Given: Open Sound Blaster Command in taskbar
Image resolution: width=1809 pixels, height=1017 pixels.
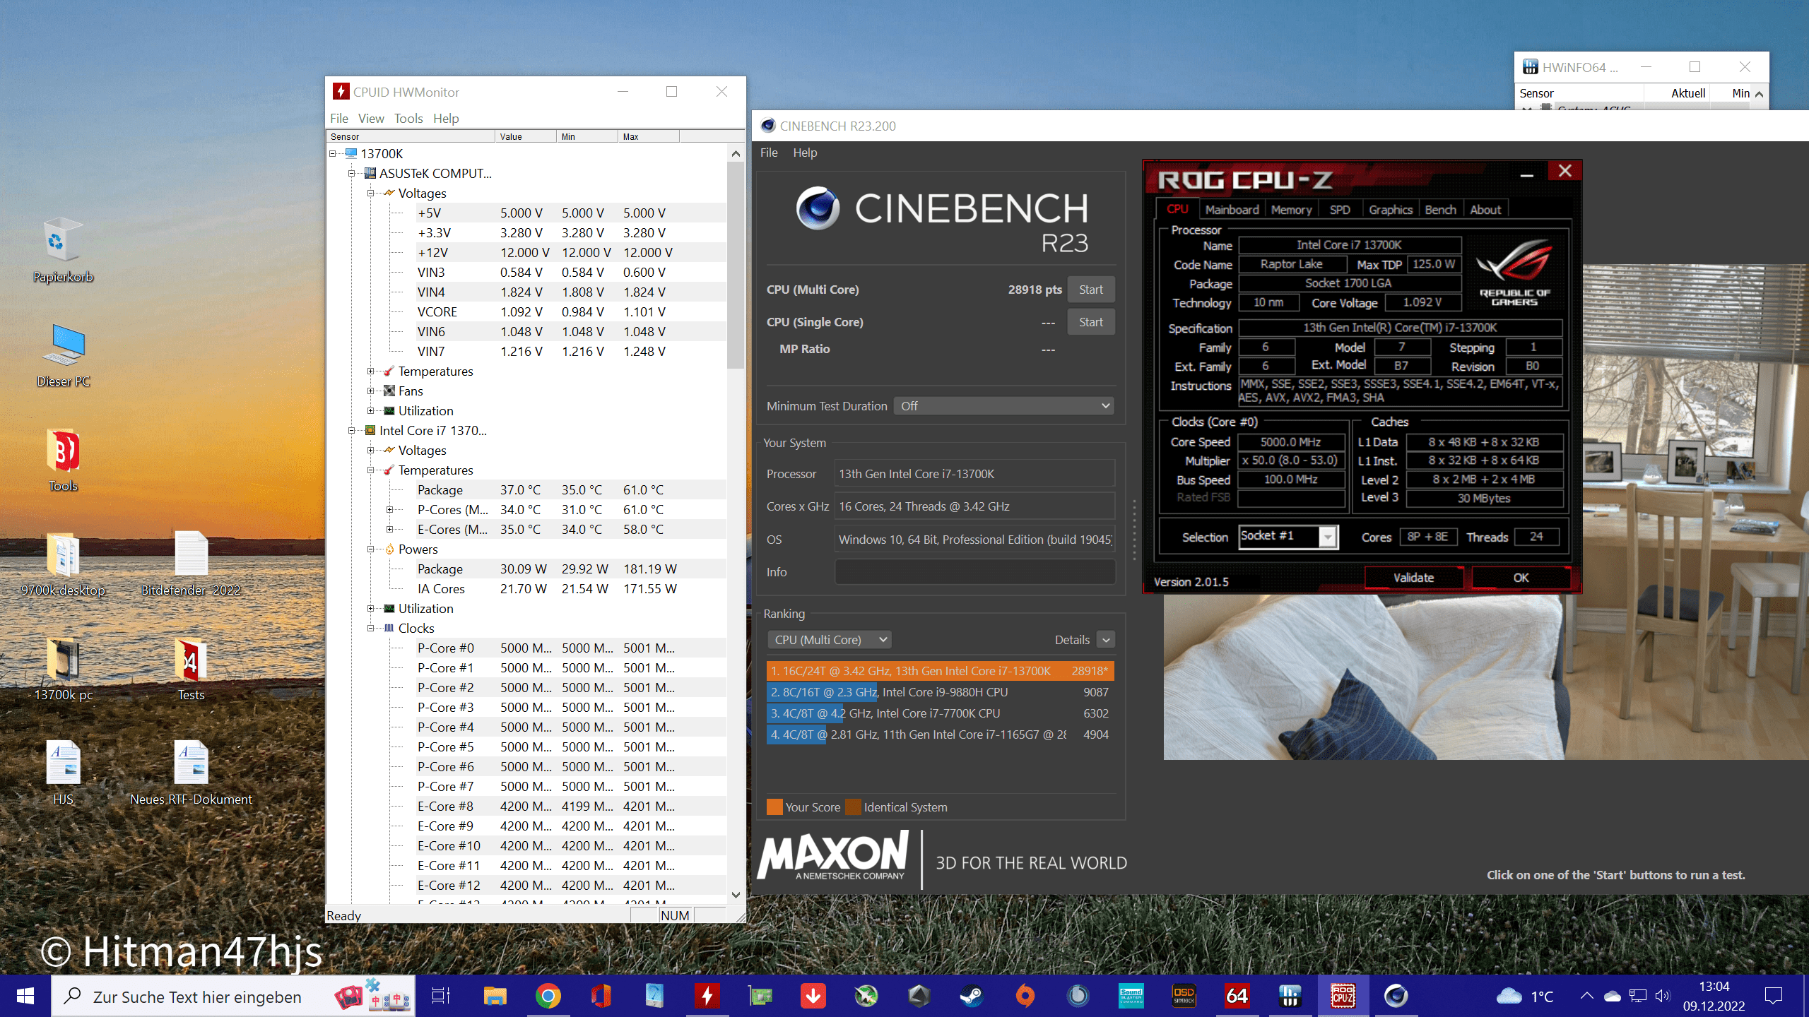Looking at the screenshot, I should click(x=1131, y=996).
